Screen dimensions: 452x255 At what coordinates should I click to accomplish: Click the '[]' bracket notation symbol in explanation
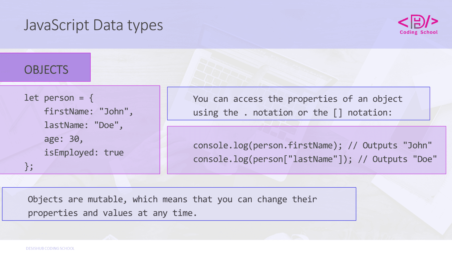[x=338, y=113]
